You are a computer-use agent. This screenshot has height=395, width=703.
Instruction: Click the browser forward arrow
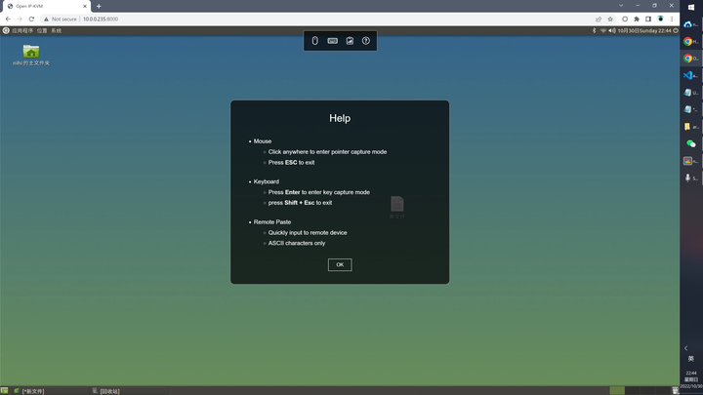pos(20,20)
